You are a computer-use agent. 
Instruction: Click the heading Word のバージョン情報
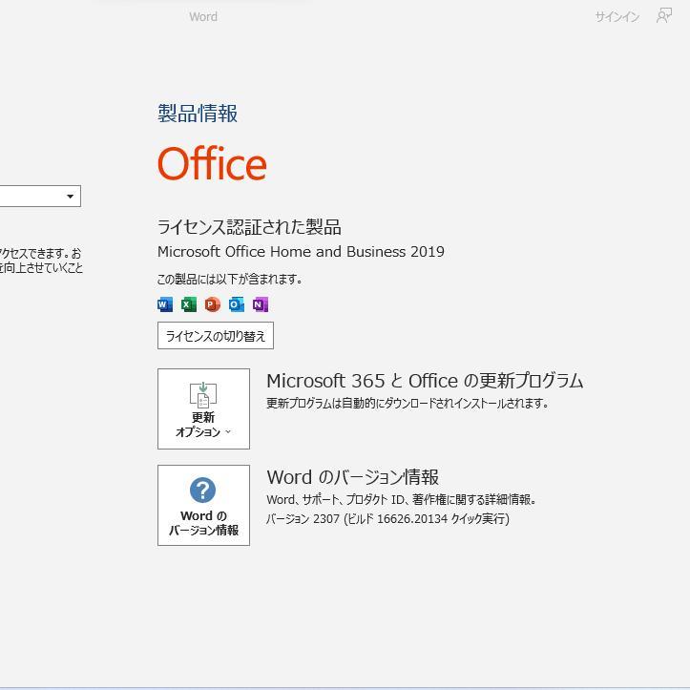(353, 477)
